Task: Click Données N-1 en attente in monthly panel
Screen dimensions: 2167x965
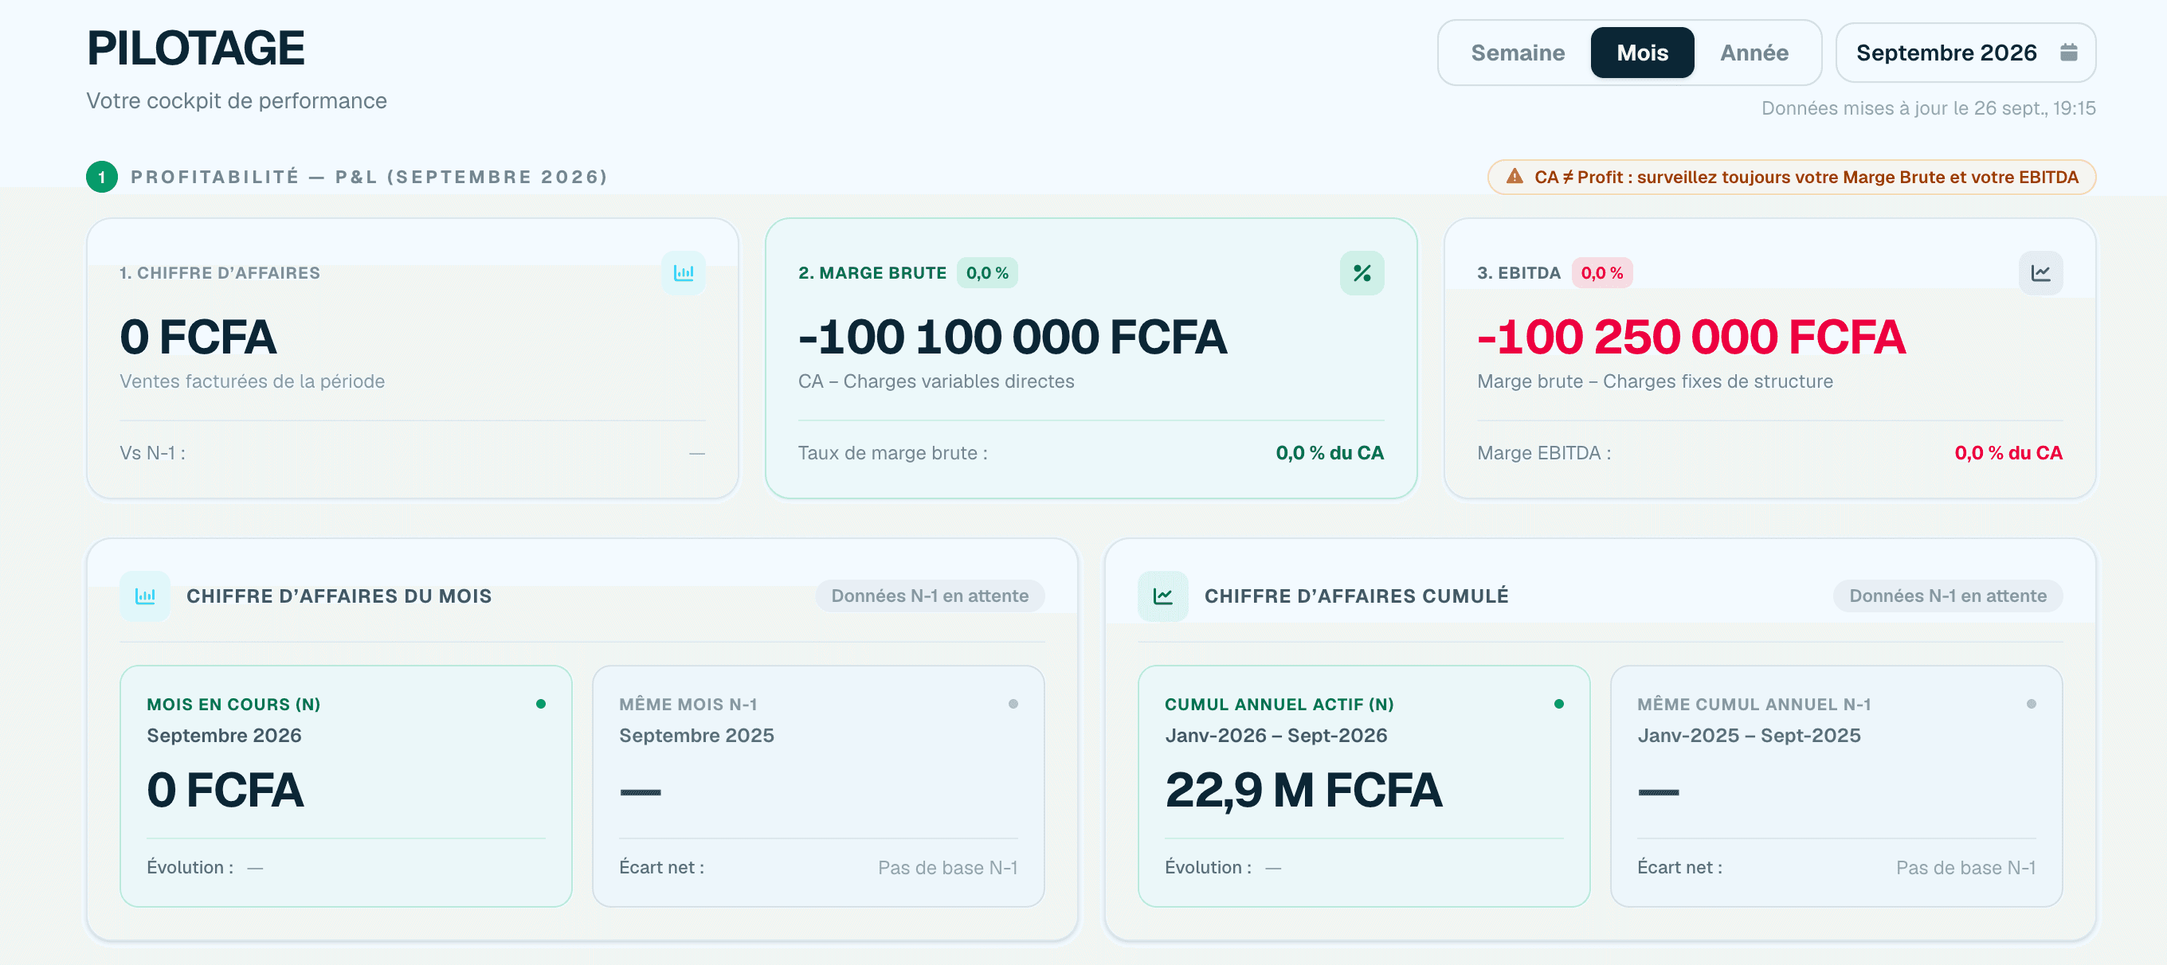Action: point(930,596)
